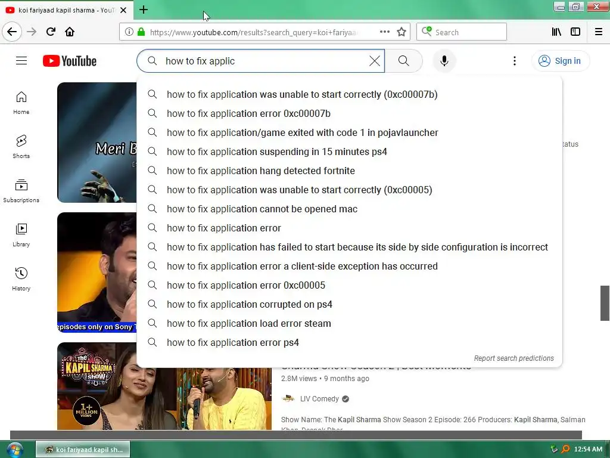
Task: Open History from the sidebar
Action: pos(21,279)
